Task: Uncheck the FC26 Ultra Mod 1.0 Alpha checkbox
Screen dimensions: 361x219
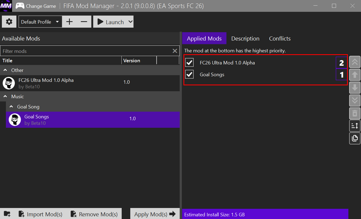Action: [189, 63]
